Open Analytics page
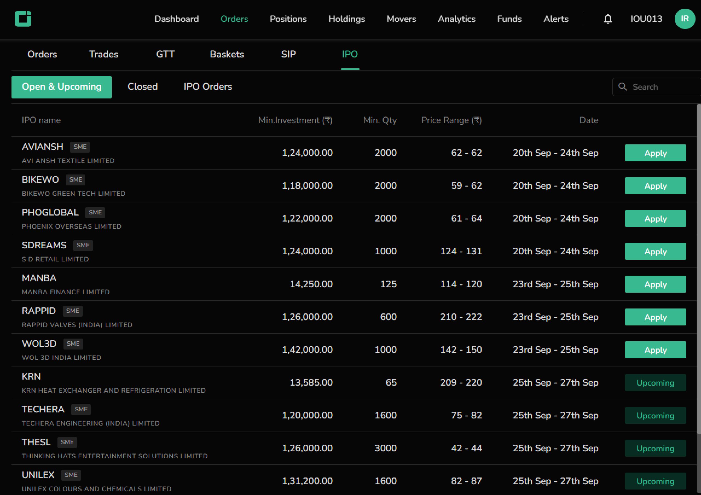Viewport: 701px width, 495px height. 456,19
